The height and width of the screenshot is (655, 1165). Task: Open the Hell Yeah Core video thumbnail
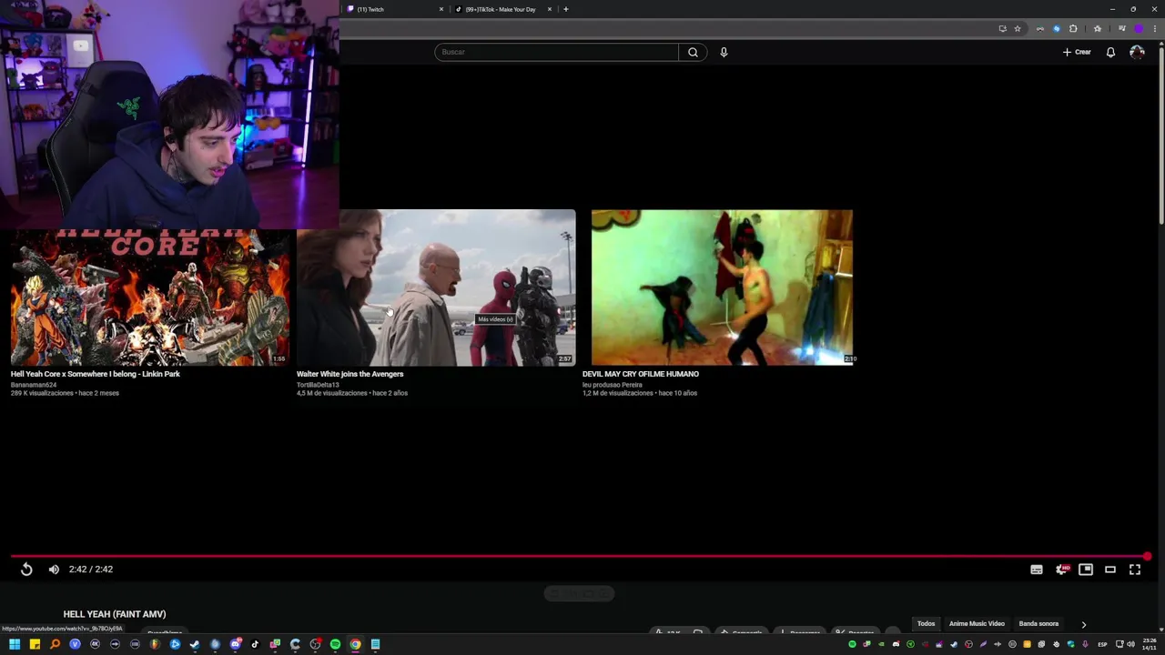coord(150,297)
